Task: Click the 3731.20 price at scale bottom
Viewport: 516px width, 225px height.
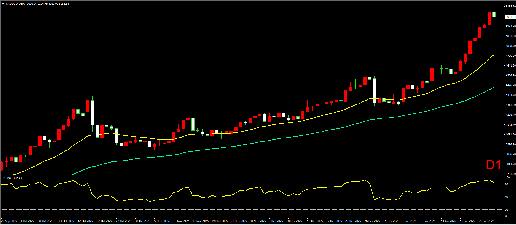Action: click(510, 174)
